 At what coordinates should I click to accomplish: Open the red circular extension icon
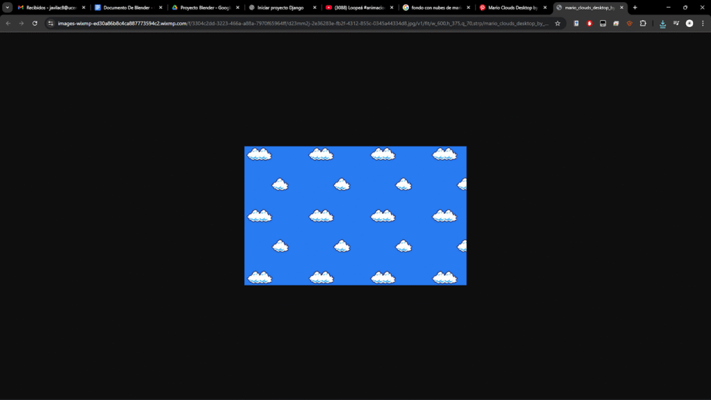point(589,23)
